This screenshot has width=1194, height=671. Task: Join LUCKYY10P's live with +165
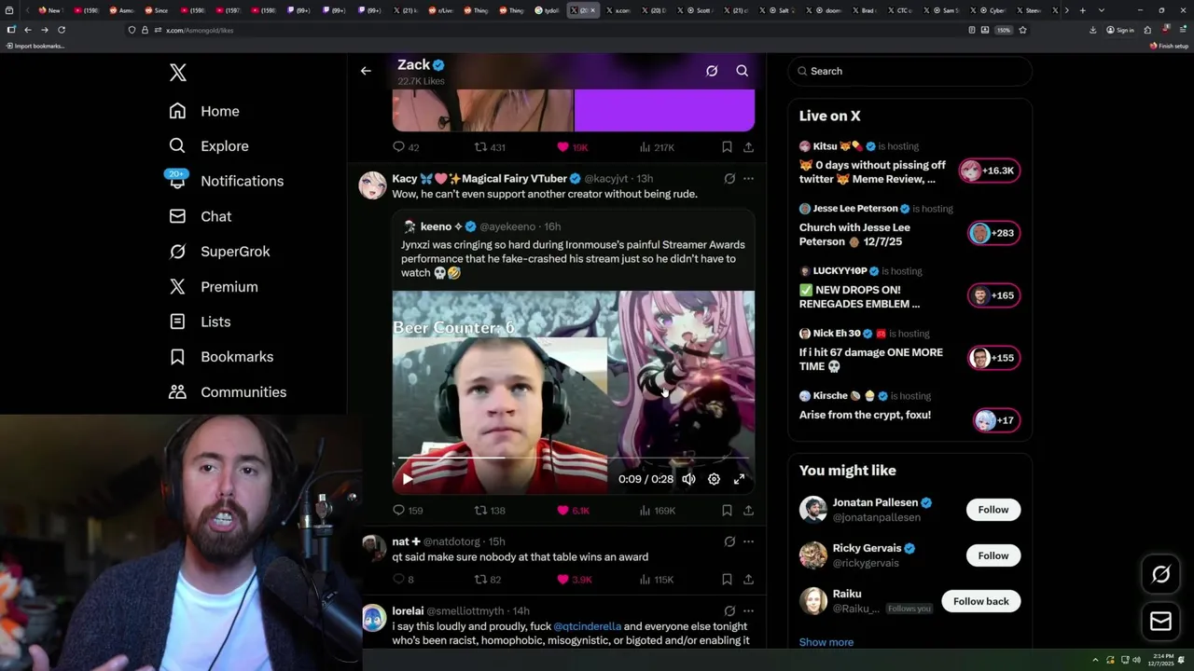(x=994, y=295)
